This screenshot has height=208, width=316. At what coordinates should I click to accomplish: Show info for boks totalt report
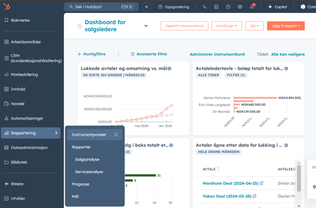(x=171, y=145)
